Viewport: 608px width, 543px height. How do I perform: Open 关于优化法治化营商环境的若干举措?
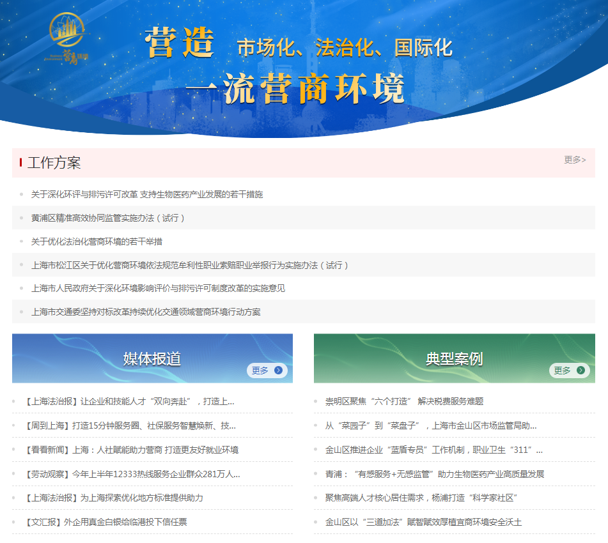[97, 241]
